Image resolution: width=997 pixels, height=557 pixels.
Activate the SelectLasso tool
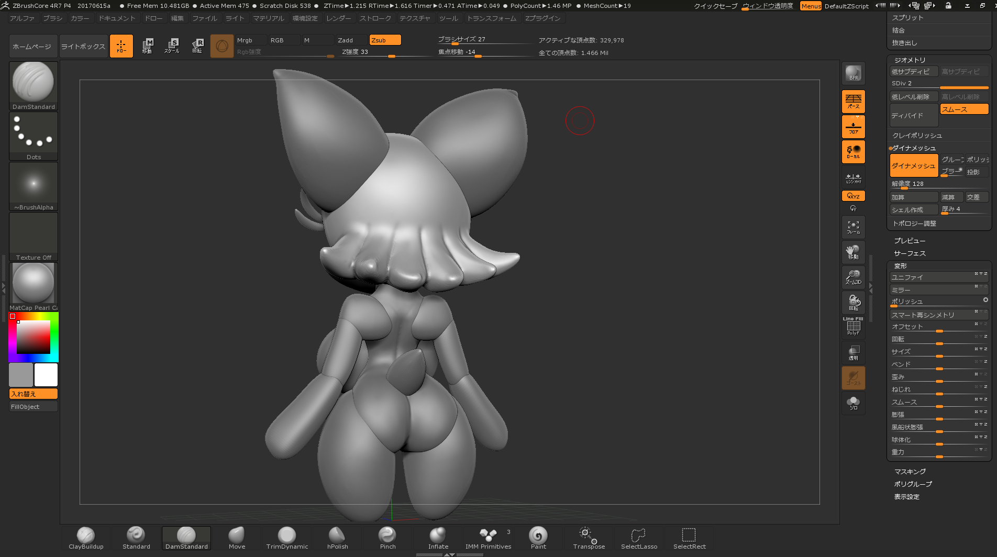(639, 538)
